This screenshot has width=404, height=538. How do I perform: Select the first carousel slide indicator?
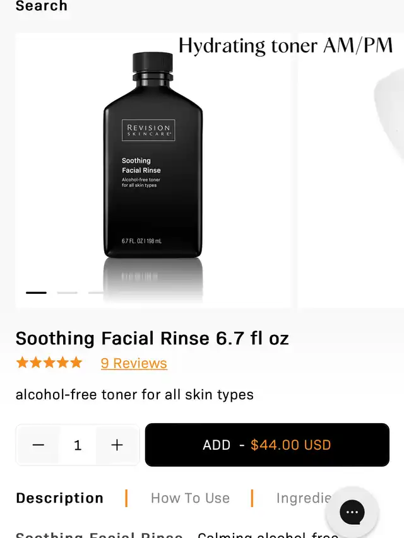(36, 293)
